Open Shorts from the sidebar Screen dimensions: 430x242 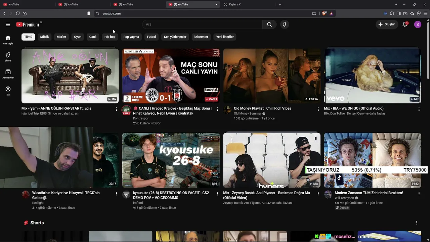[x=8, y=57]
